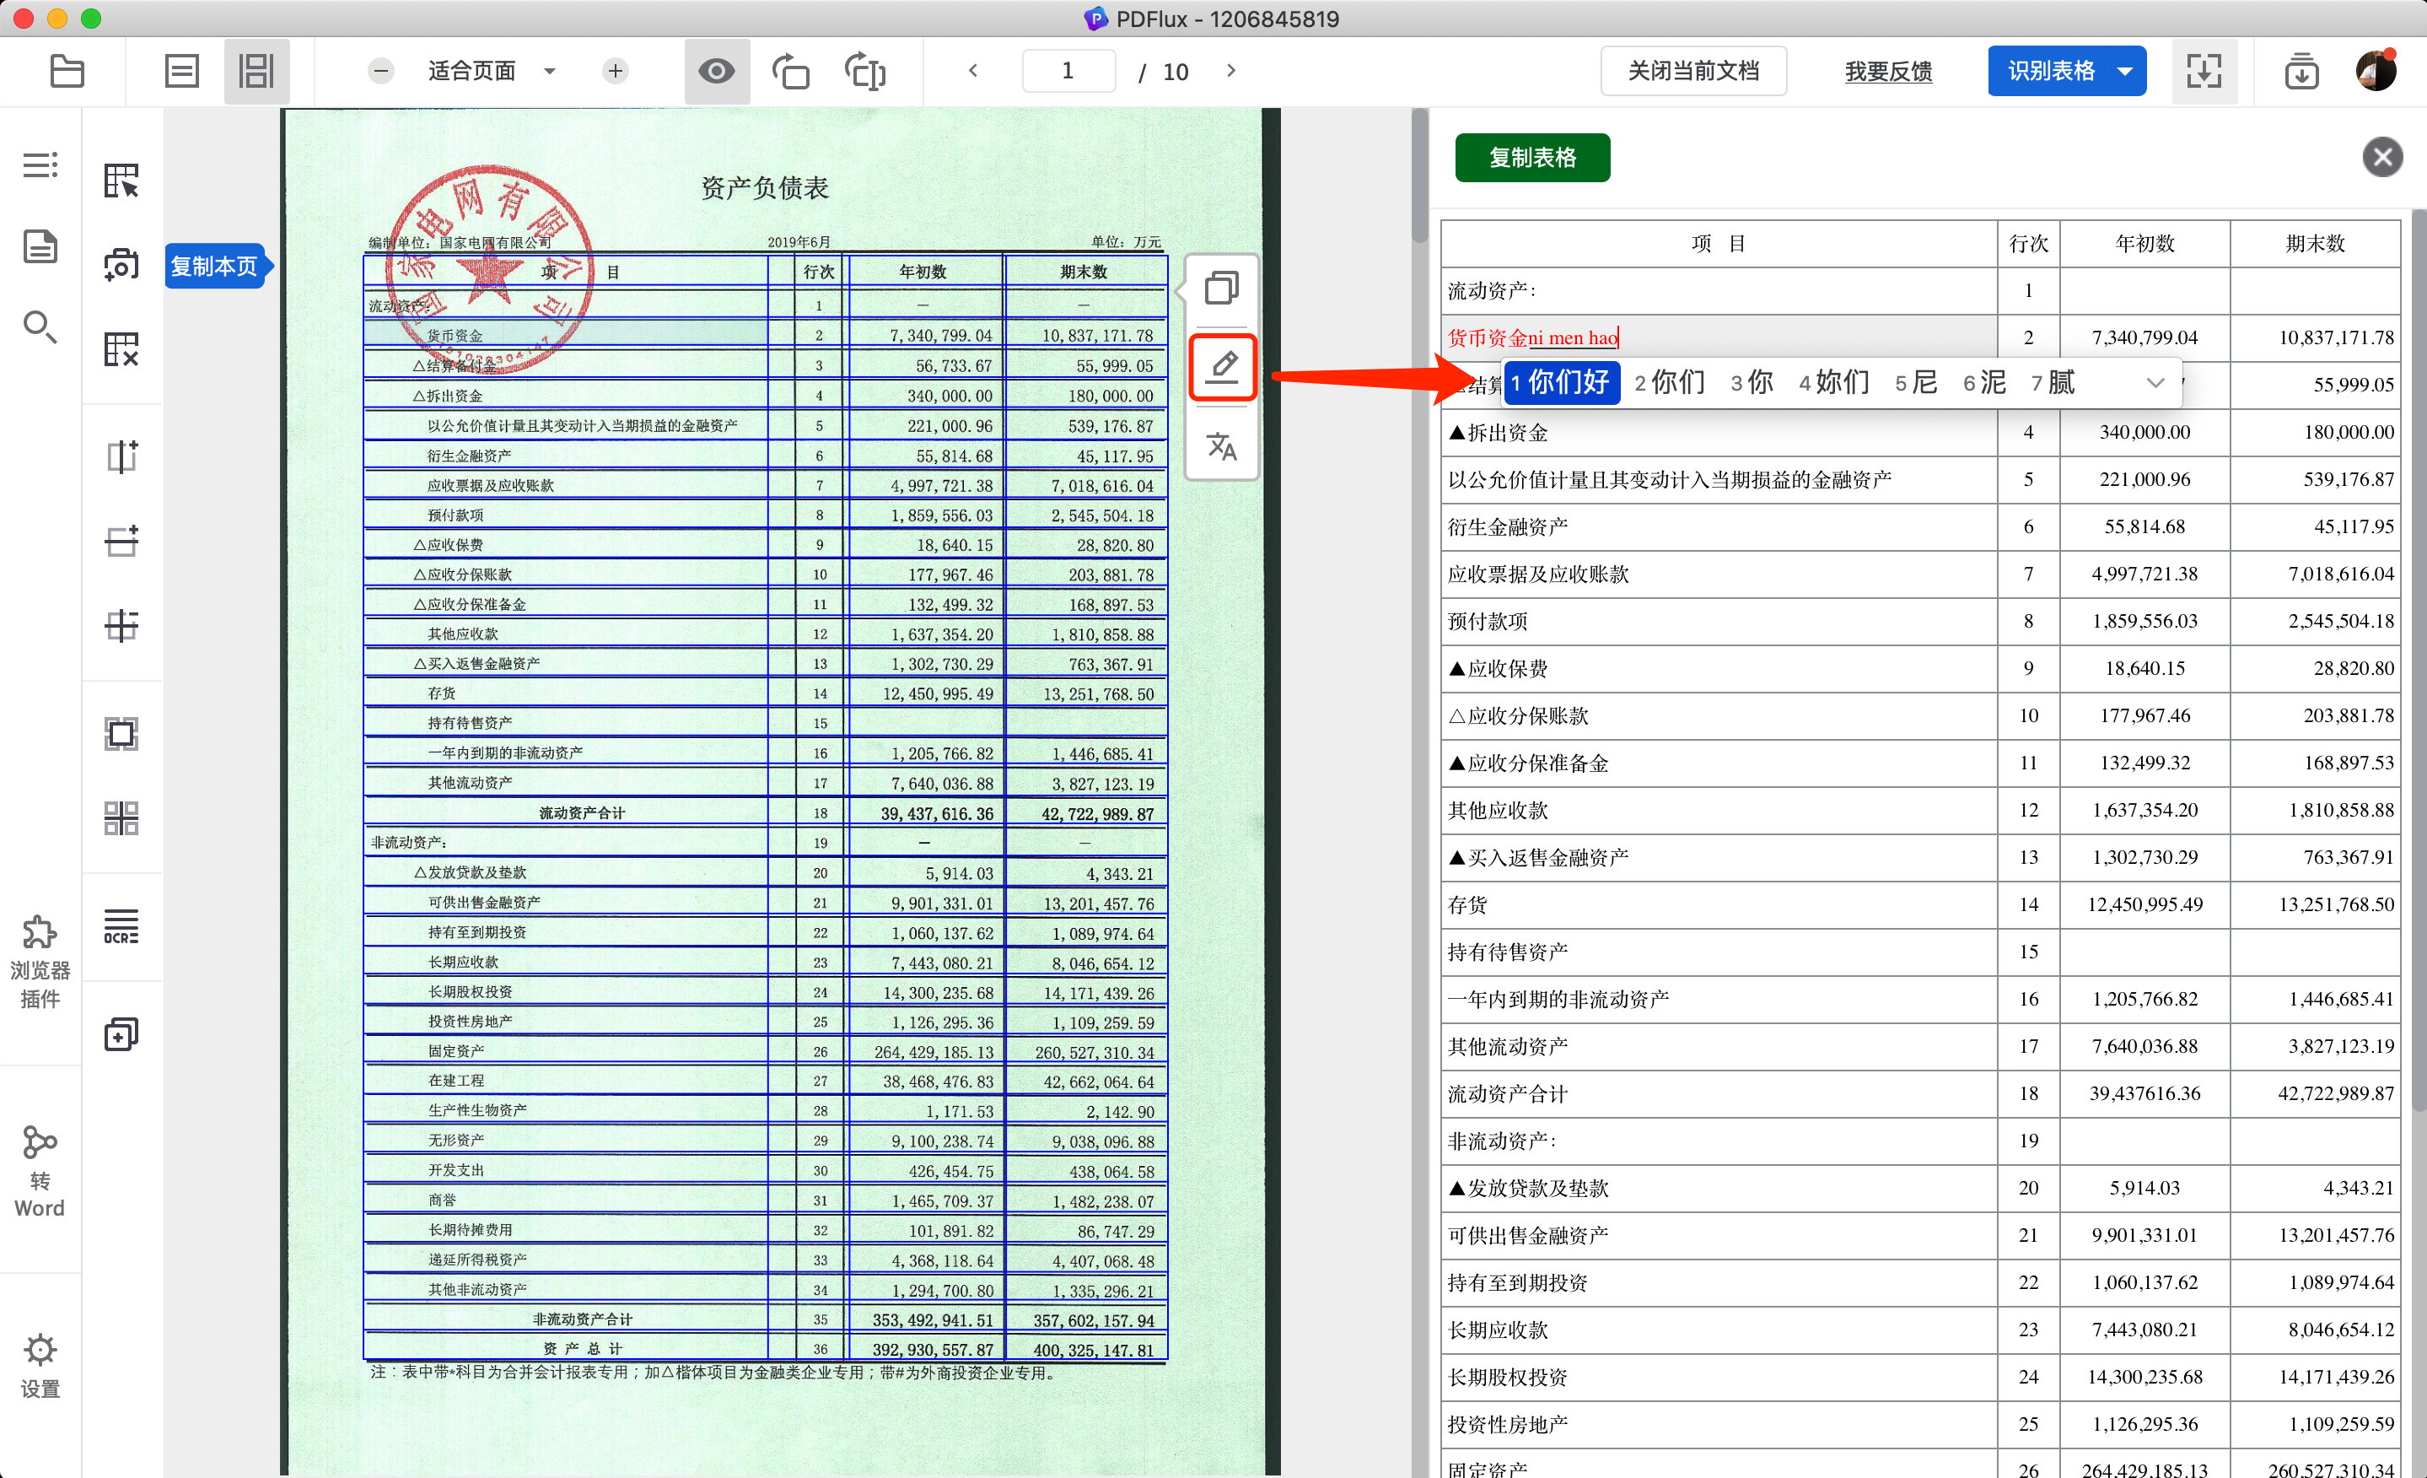Image resolution: width=2427 pixels, height=1478 pixels.
Task: Click the 关闭当前文档 button
Action: 1692,71
